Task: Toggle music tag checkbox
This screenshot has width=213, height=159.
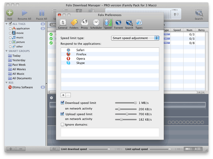Action: coord(10,37)
